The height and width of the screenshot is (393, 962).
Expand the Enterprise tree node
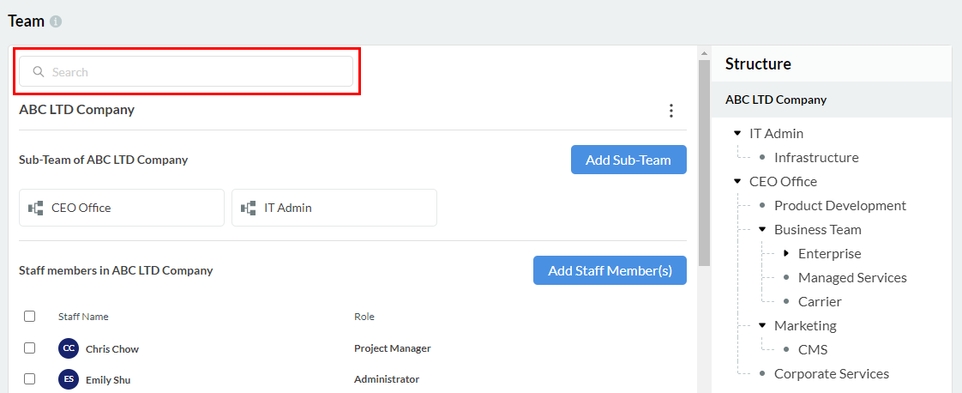[786, 254]
